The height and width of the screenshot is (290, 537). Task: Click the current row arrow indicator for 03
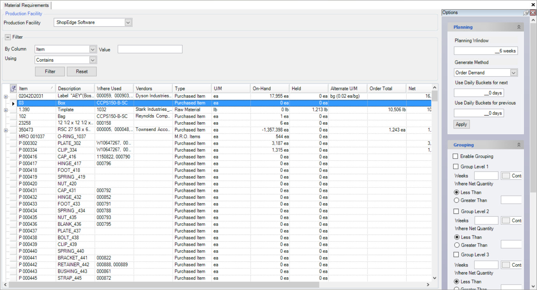(x=13, y=103)
